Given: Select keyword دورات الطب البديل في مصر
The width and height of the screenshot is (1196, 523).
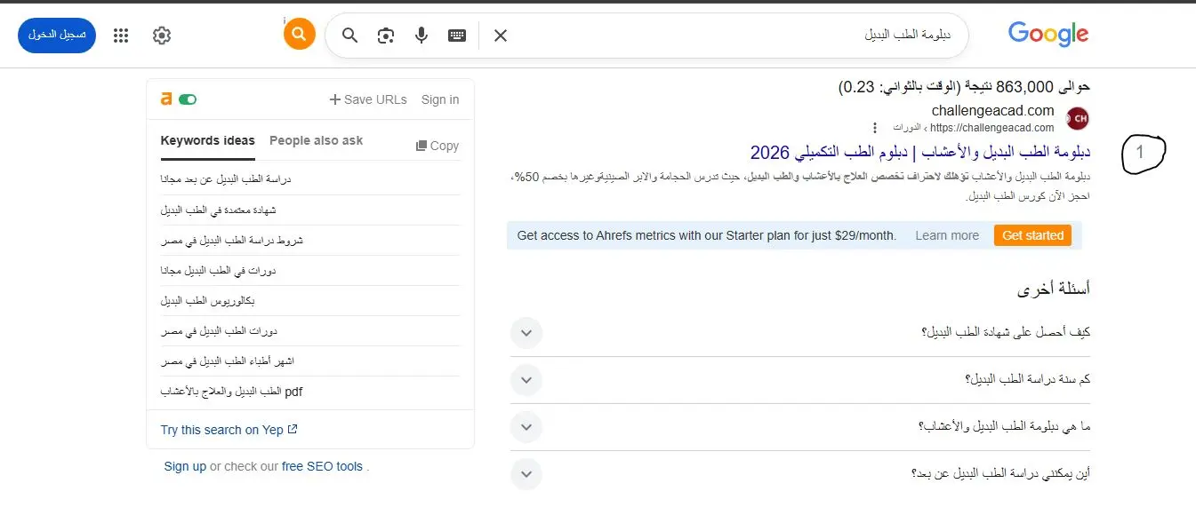Looking at the screenshot, I should [219, 331].
